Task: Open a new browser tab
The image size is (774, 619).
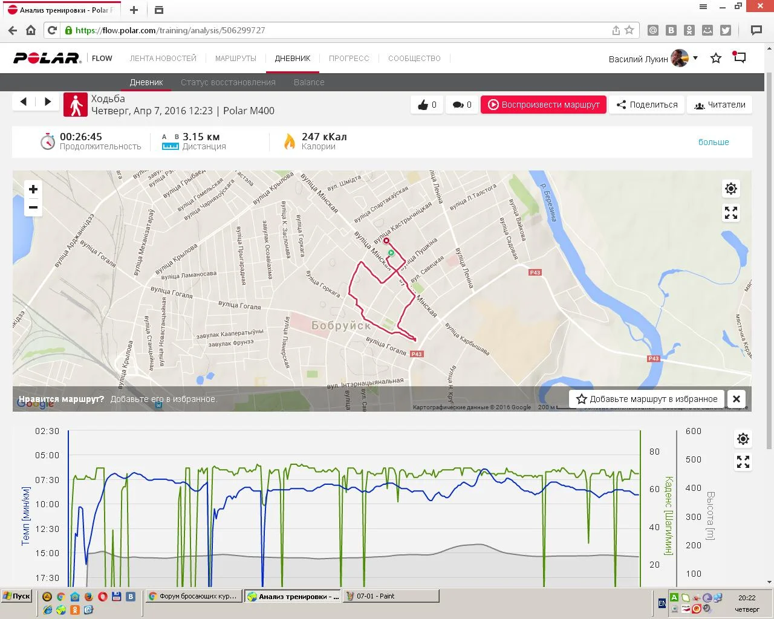Action: pyautogui.click(x=134, y=10)
